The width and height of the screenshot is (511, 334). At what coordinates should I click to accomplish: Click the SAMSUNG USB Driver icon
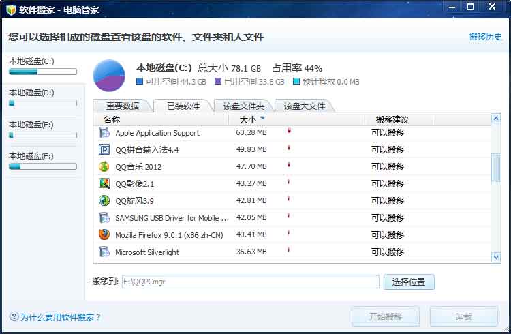click(104, 218)
